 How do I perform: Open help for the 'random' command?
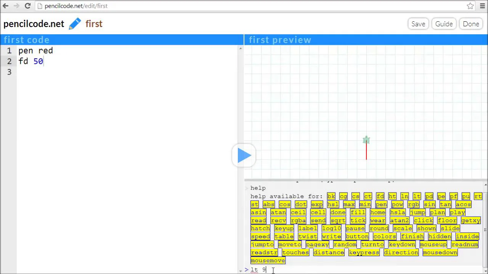click(x=345, y=244)
